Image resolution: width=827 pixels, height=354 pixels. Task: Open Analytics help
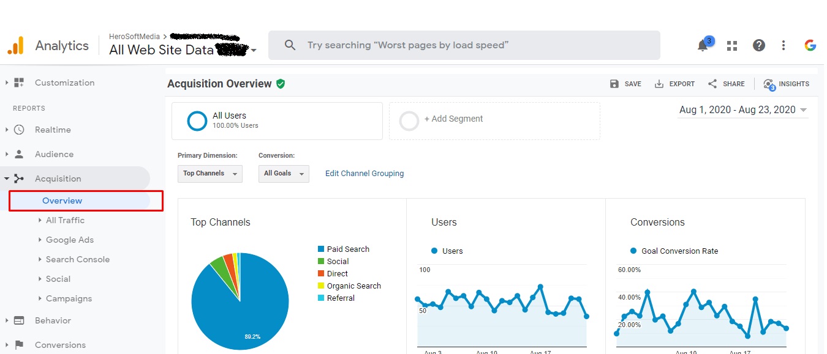[x=758, y=45]
